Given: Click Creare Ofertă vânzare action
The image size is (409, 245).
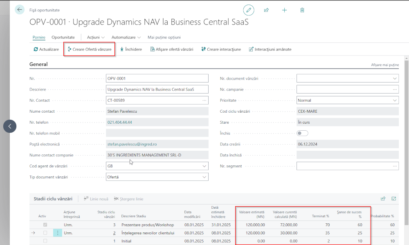Looking at the screenshot, I should click(x=89, y=49).
